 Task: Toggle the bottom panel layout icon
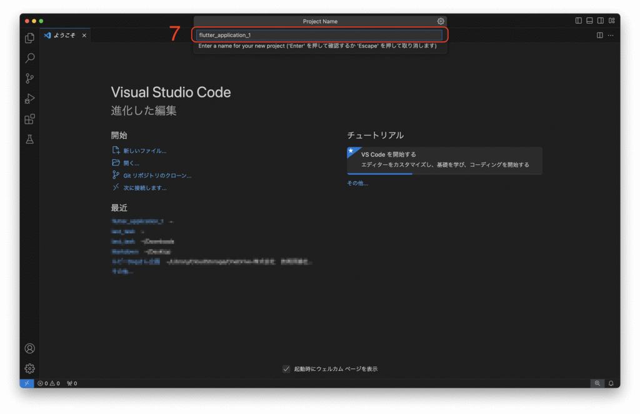(590, 21)
